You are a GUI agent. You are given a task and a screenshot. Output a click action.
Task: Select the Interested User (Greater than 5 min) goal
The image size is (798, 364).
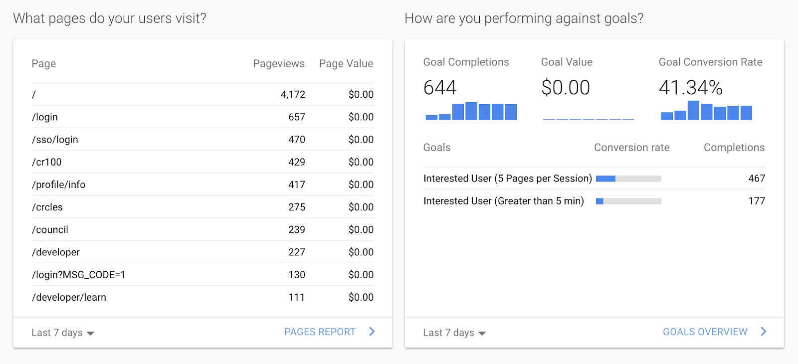503,201
